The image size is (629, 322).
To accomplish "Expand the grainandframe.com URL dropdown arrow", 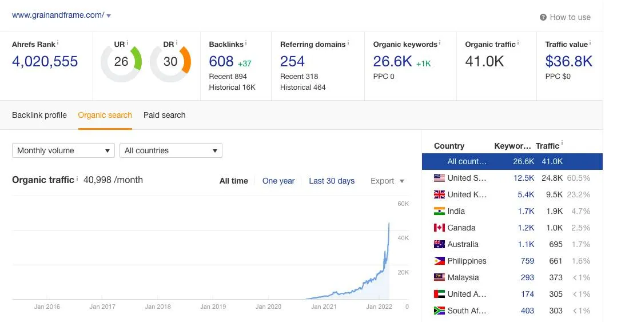I will tap(109, 16).
